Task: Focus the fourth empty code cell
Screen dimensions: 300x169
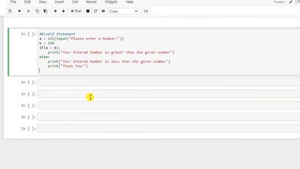Action: (169, 117)
